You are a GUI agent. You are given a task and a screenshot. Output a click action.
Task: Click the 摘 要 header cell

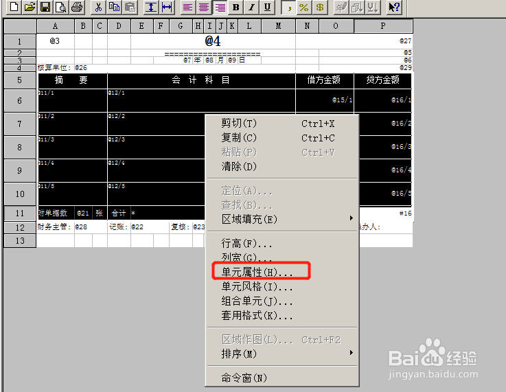[x=73, y=80]
